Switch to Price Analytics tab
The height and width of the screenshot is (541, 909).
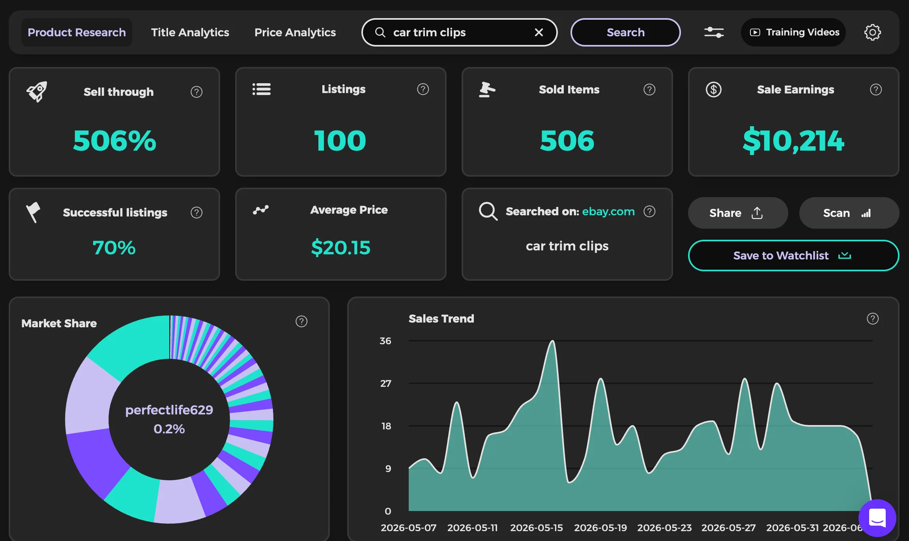tap(295, 32)
